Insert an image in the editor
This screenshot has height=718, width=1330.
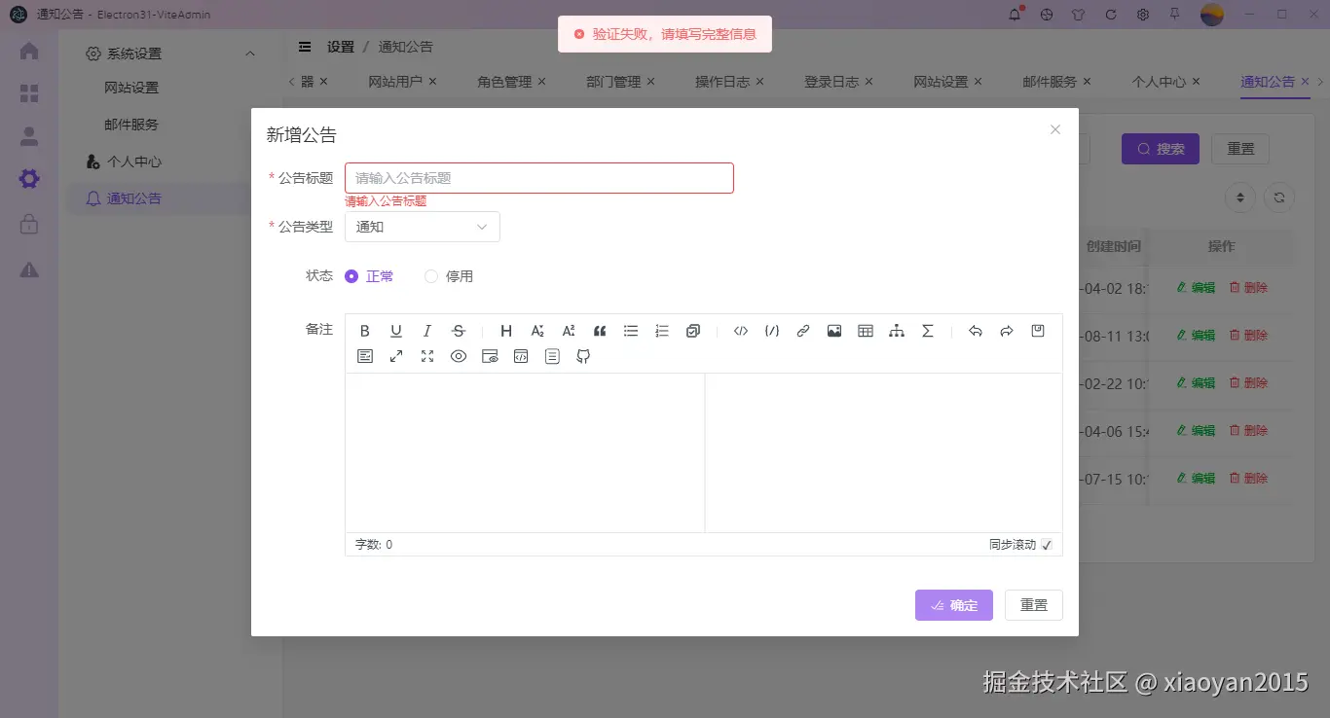[x=833, y=331]
